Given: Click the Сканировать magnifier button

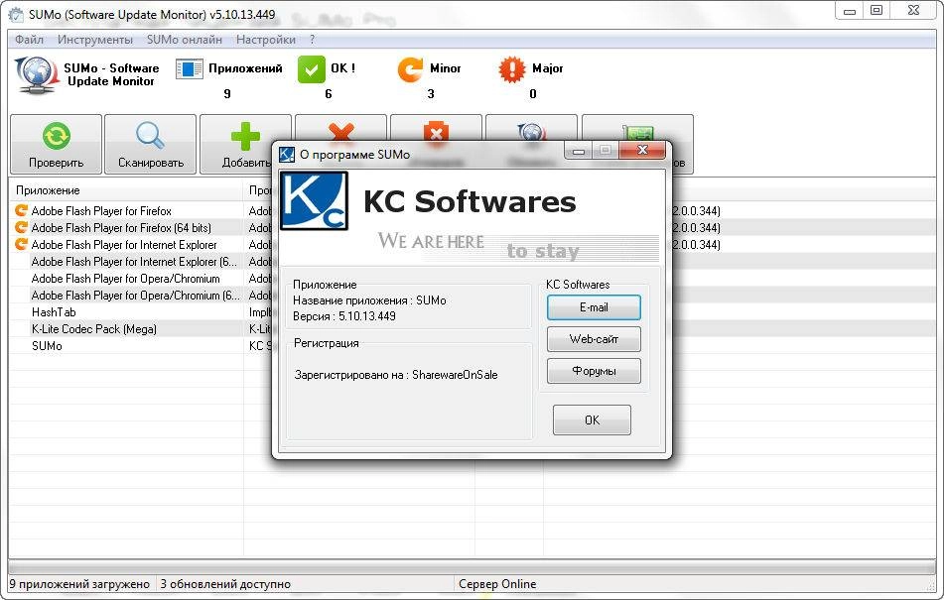Looking at the screenshot, I should point(151,144).
